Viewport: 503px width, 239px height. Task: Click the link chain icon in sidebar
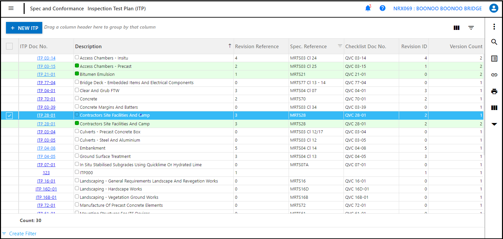(x=494, y=75)
